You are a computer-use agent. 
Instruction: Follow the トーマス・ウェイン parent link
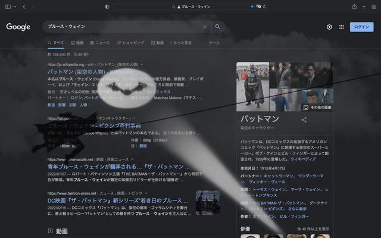[x=269, y=190]
